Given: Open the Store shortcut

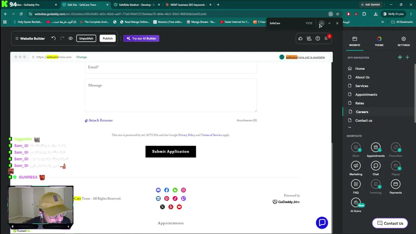Looking at the screenshot, I should [x=356, y=150].
